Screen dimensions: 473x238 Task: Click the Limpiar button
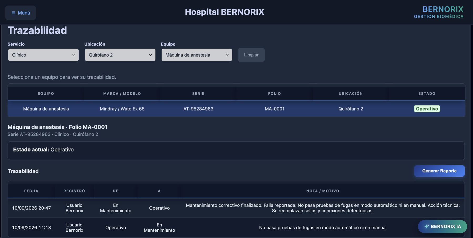point(251,55)
